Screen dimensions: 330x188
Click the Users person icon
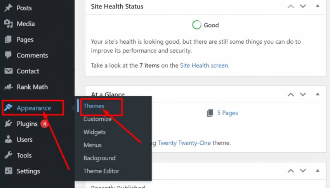pyautogui.click(x=8, y=140)
